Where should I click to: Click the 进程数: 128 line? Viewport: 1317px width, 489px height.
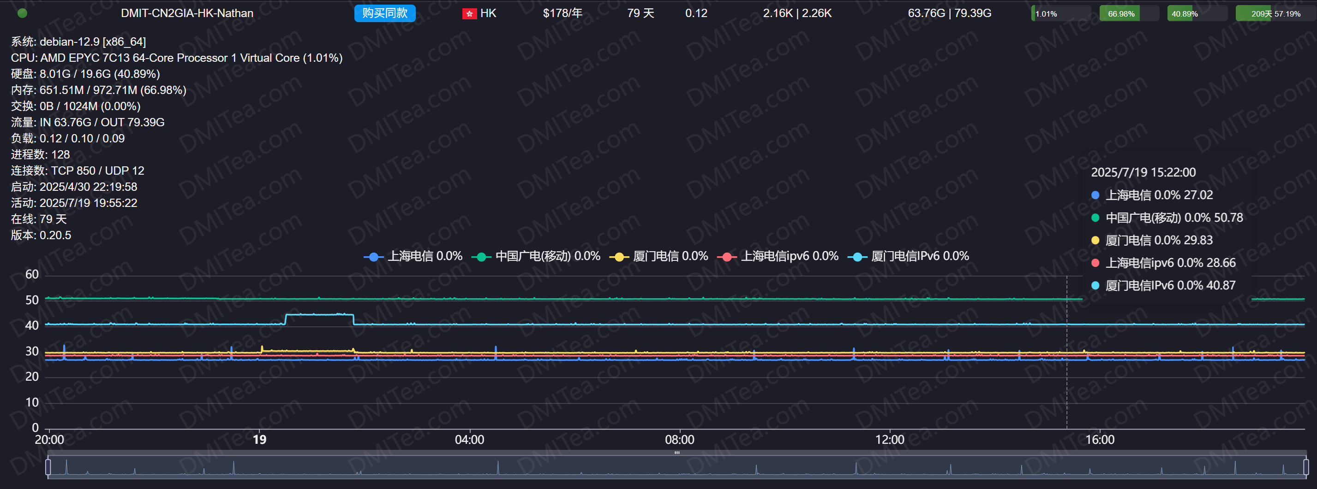[41, 155]
